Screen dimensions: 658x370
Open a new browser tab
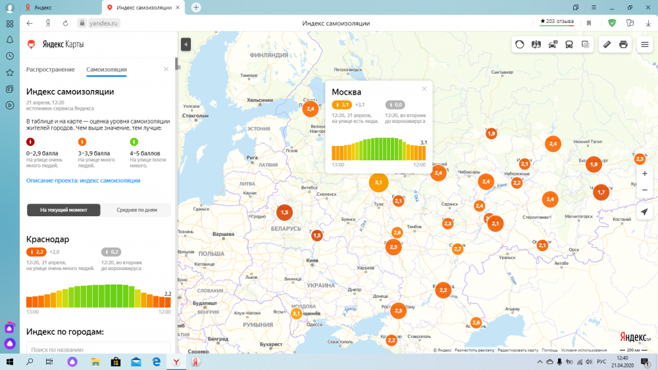pos(196,7)
